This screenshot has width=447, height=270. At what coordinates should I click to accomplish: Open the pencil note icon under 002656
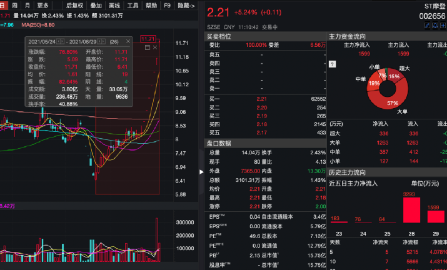point(427,26)
